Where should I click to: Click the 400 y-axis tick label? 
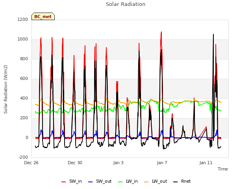pyautogui.click(x=24, y=98)
